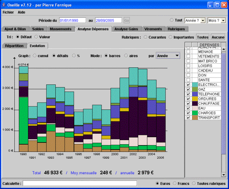Click the TELEPHONE purple color swatch
The width and height of the screenshot is (229, 189).
195,94
